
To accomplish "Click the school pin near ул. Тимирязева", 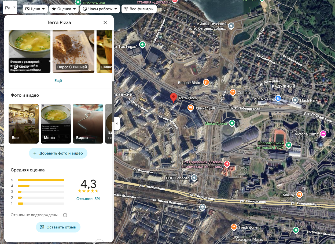I will point(203,207).
